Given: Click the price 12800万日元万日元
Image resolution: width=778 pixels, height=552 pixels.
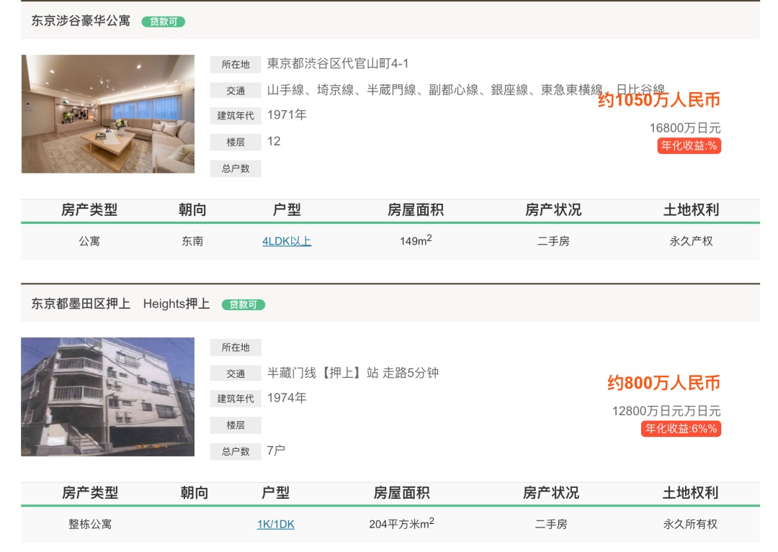Looking at the screenshot, I should coord(666,411).
